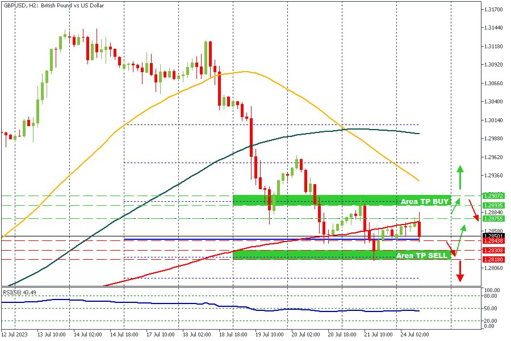
Task: Click the 19 Jul 10:00 time label
Action: point(269,335)
